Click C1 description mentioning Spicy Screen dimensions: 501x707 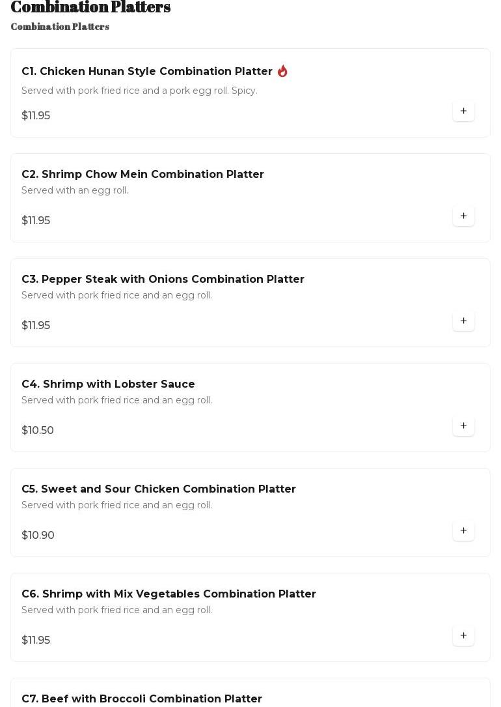139,91
